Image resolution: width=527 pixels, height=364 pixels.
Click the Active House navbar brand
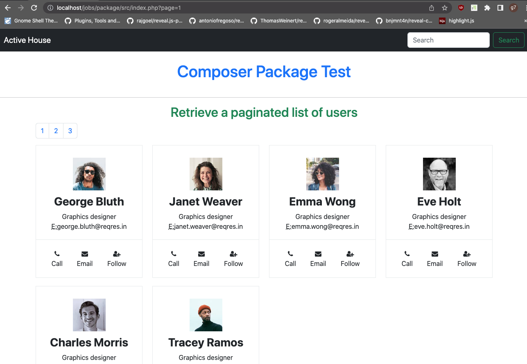tap(27, 40)
